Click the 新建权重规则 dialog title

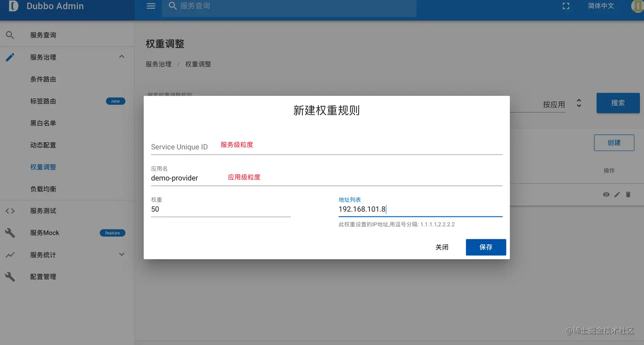tap(327, 110)
